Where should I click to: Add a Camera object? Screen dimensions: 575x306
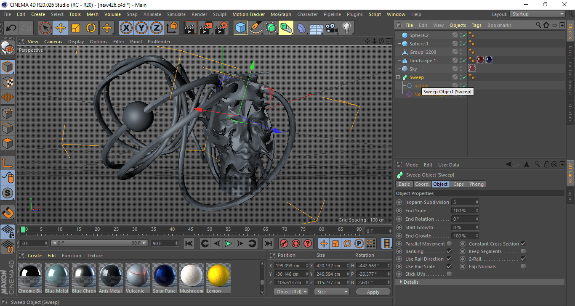[331, 28]
